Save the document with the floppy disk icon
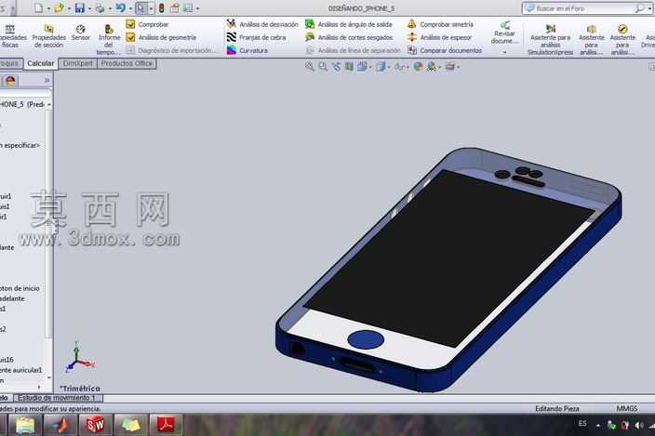Viewport: 655px width, 436px height. (x=79, y=7)
